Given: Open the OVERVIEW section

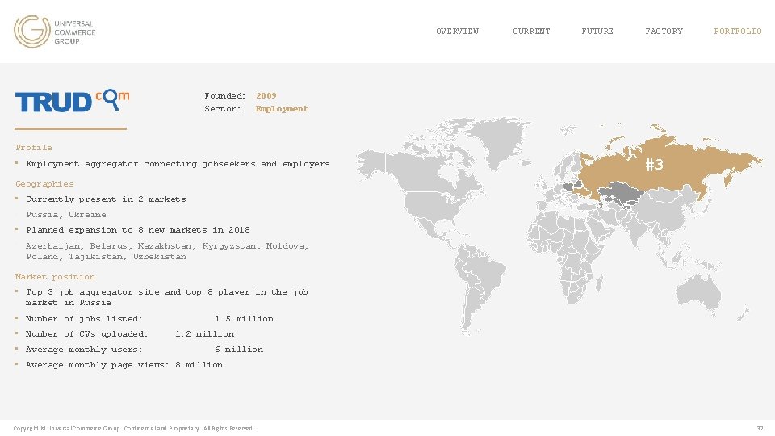Looking at the screenshot, I should [x=457, y=31].
